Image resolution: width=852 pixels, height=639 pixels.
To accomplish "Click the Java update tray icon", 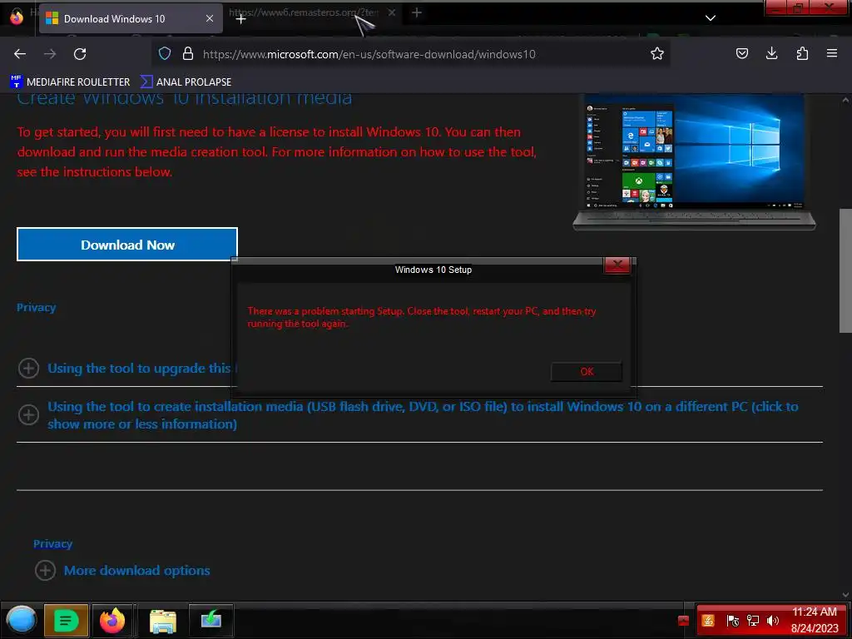I will click(x=708, y=621).
